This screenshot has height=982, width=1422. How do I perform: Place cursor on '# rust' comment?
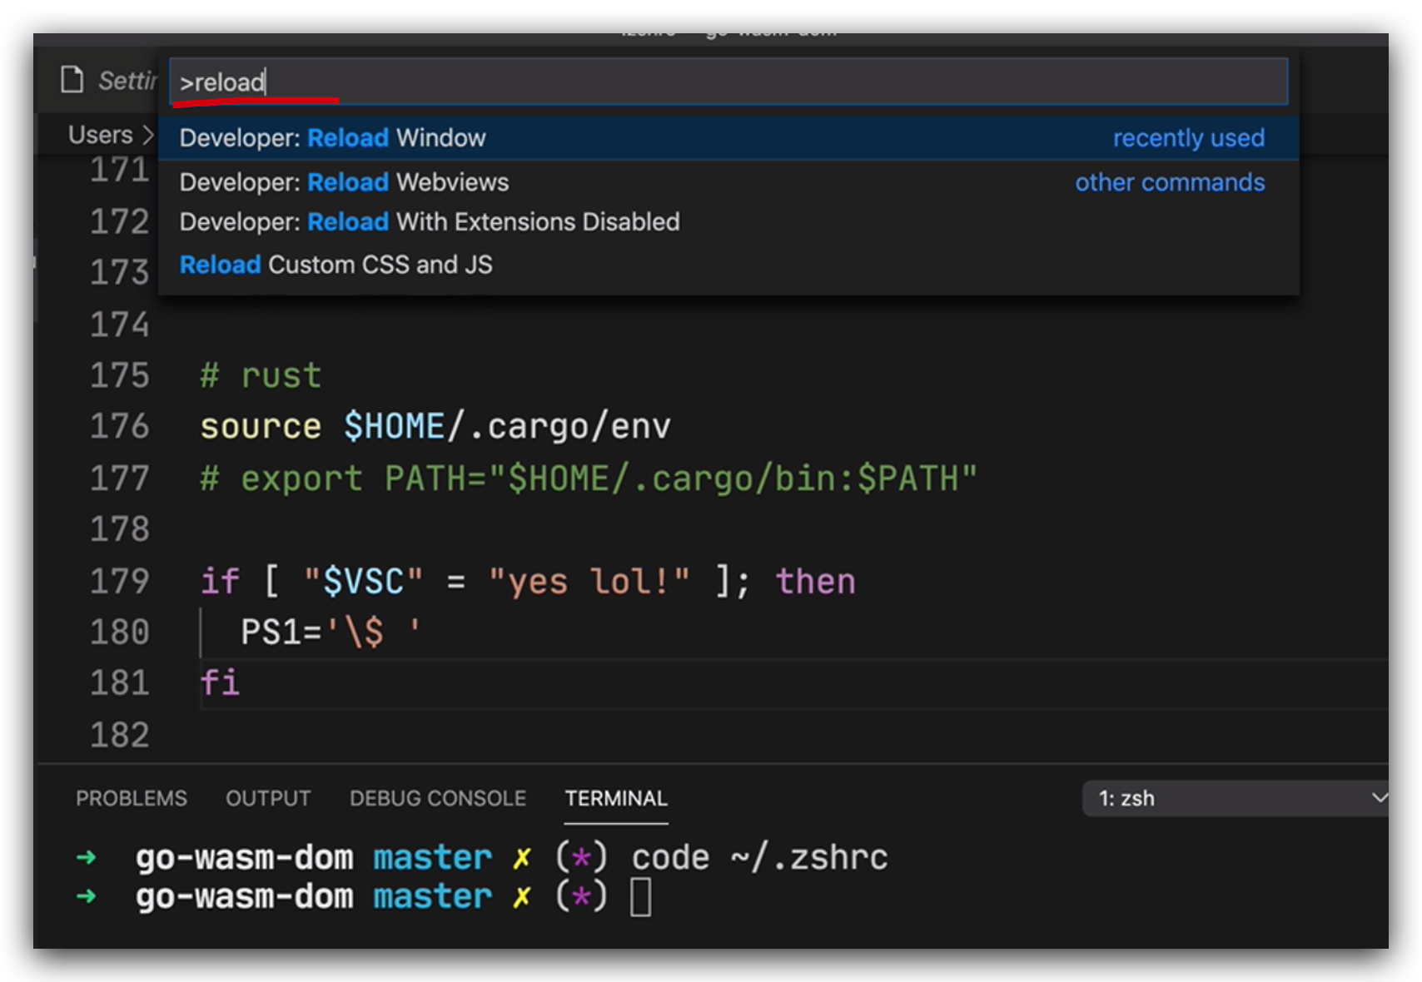click(261, 375)
